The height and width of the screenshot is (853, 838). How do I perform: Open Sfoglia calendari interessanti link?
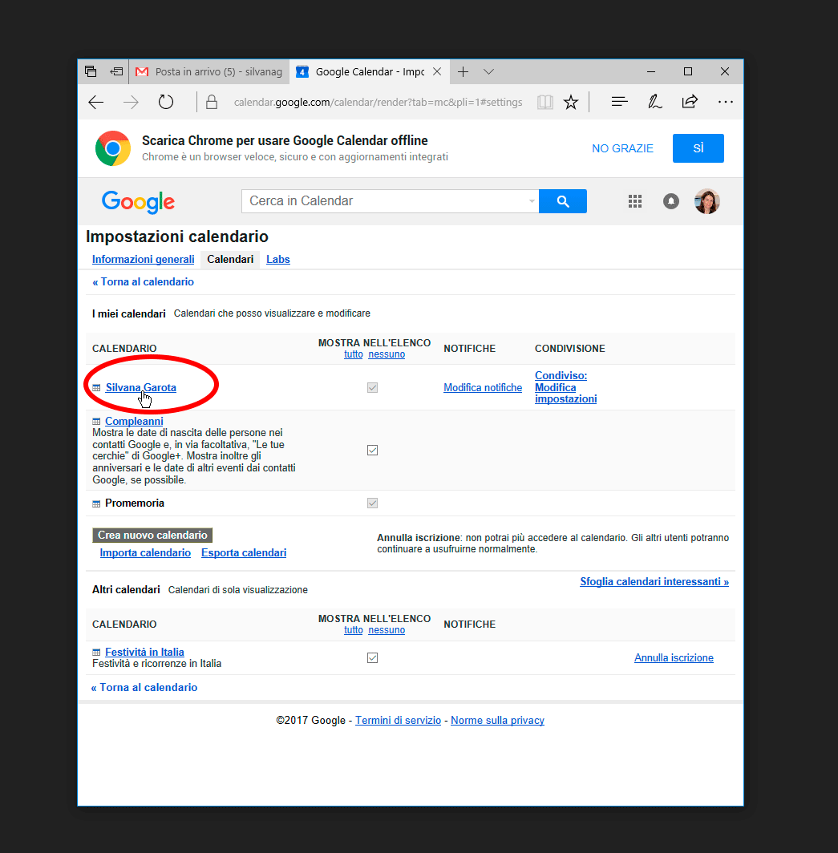coord(654,581)
